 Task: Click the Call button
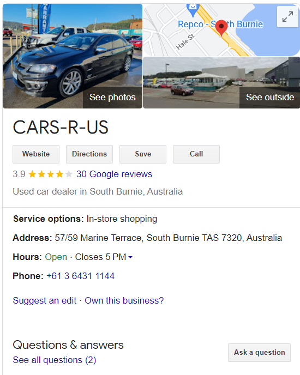tap(196, 154)
